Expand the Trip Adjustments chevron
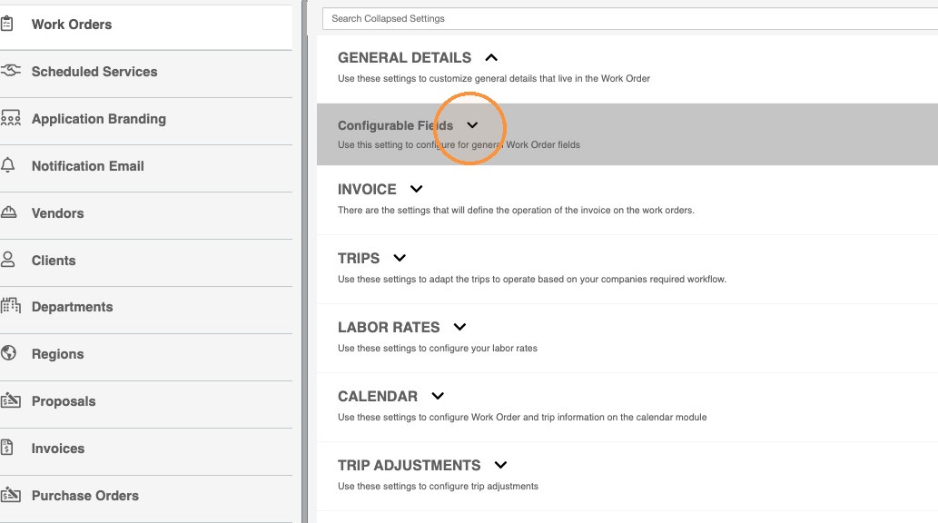The height and width of the screenshot is (523, 938). pos(500,465)
